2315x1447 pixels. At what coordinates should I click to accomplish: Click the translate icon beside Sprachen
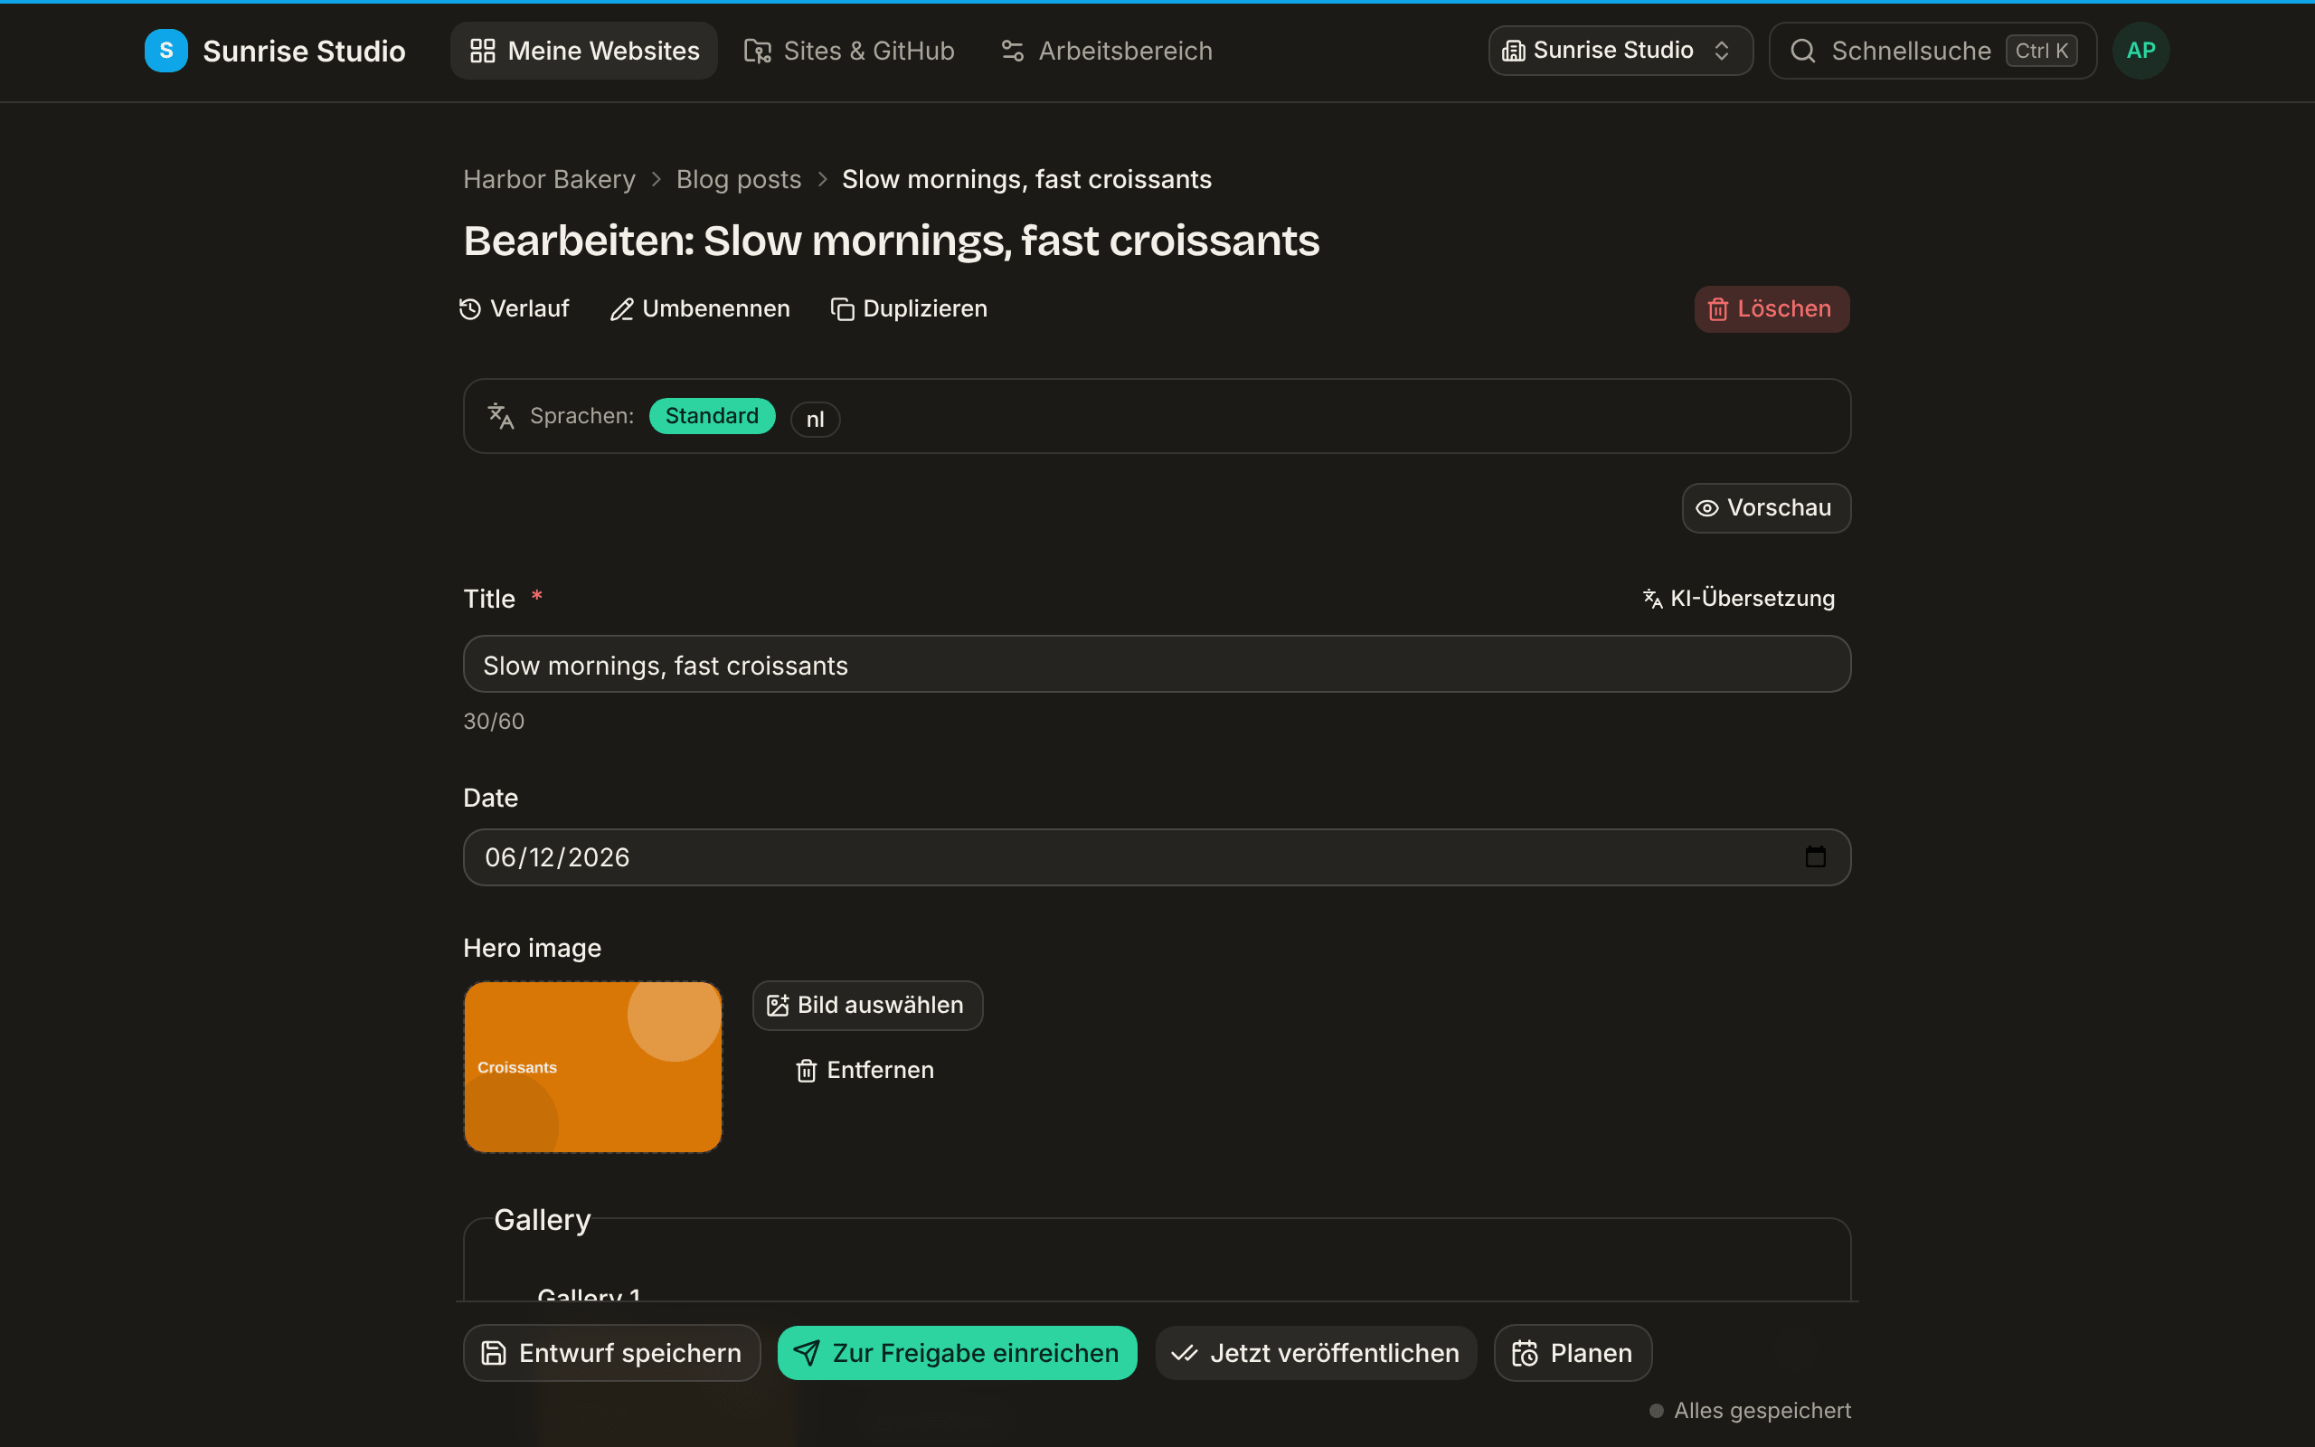click(500, 416)
